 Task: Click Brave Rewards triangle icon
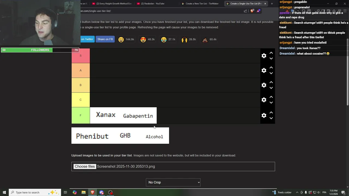point(258,11)
